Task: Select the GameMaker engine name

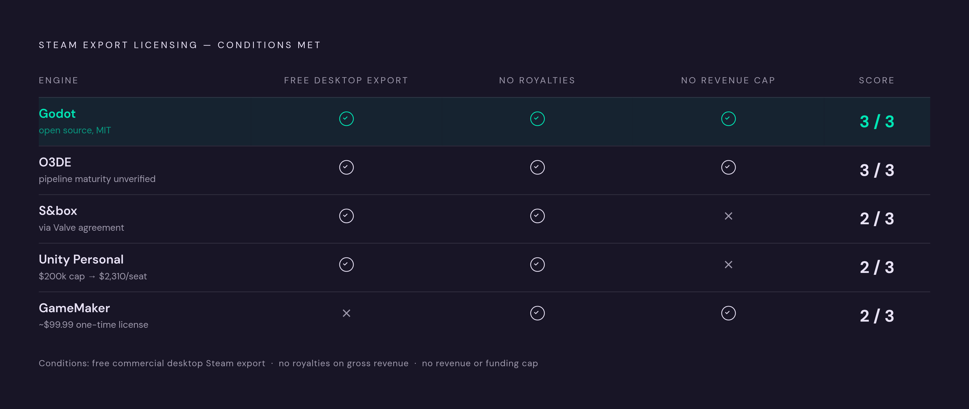Action: [x=75, y=308]
